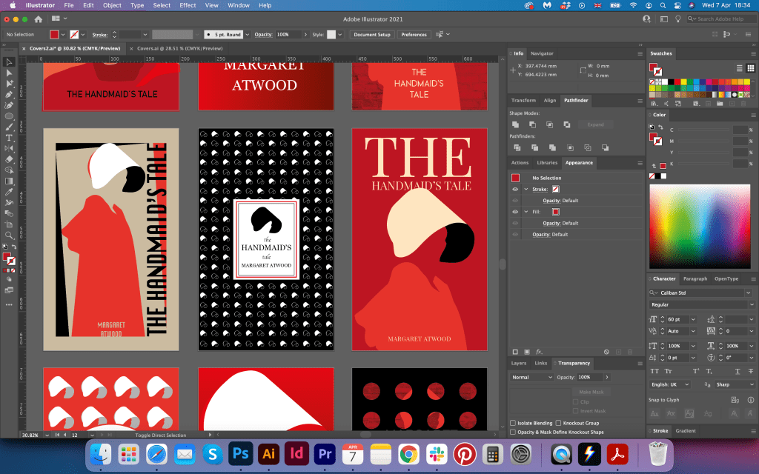
Task: Click the Document Setup button
Action: point(371,34)
